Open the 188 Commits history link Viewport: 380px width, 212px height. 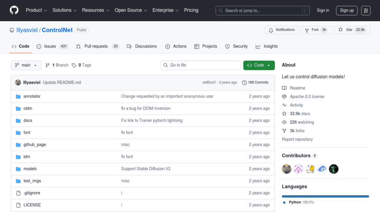(255, 83)
